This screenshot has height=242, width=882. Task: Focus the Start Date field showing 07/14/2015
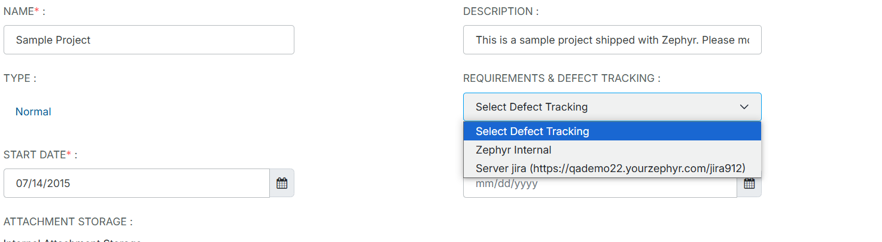(x=136, y=183)
